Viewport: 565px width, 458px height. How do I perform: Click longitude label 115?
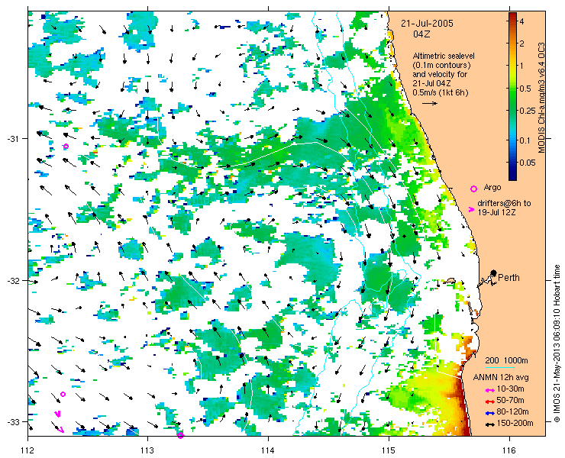click(x=389, y=450)
